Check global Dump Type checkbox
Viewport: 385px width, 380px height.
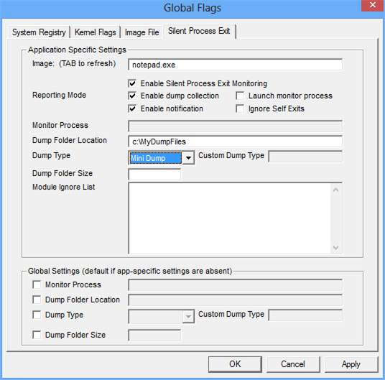pos(37,315)
